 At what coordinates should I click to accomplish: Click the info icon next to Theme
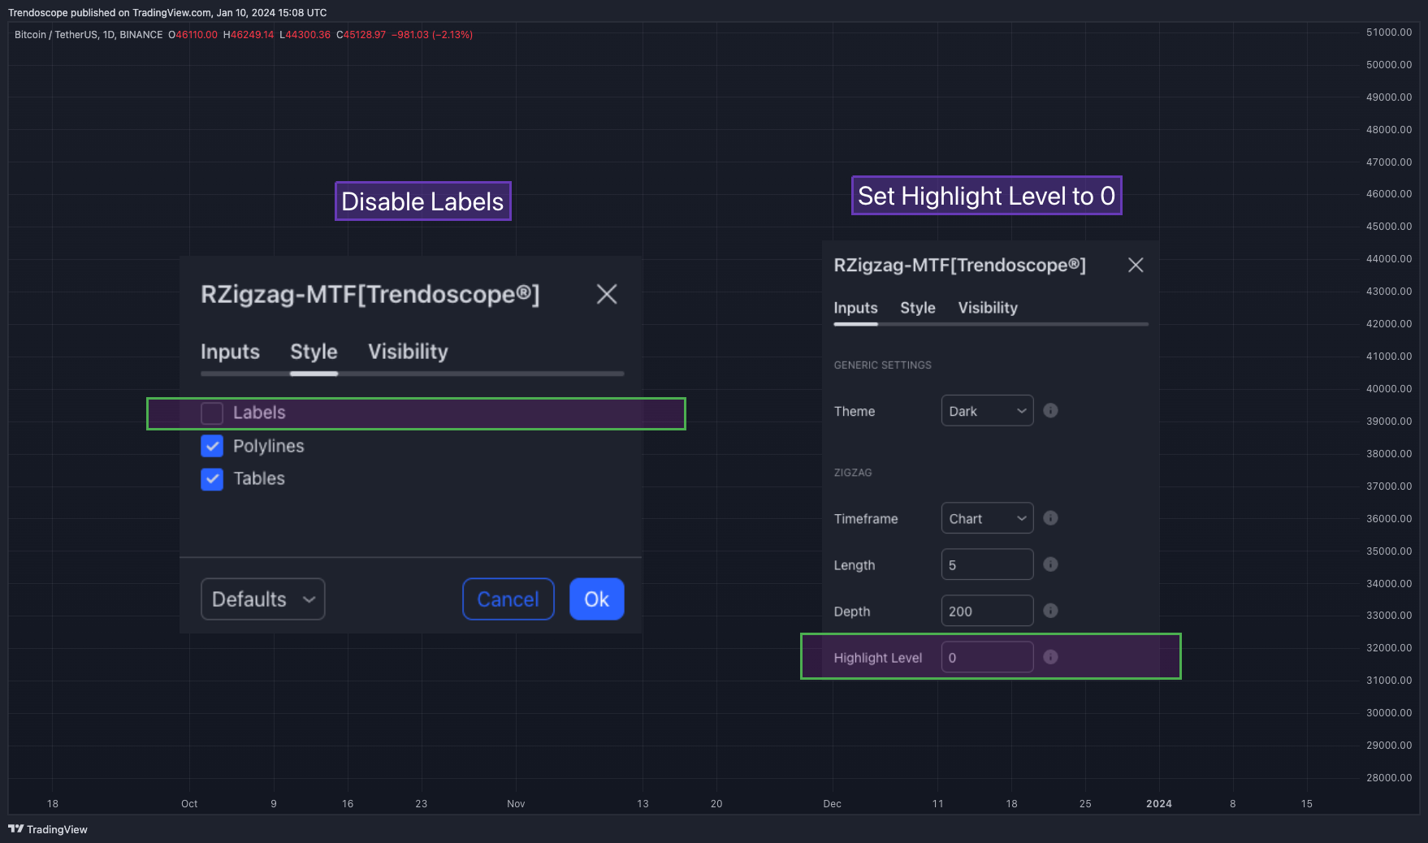pos(1050,410)
